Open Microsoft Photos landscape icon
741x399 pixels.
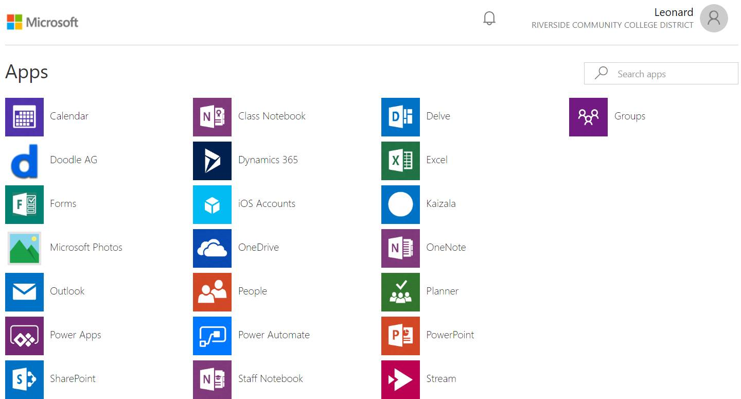click(x=24, y=248)
